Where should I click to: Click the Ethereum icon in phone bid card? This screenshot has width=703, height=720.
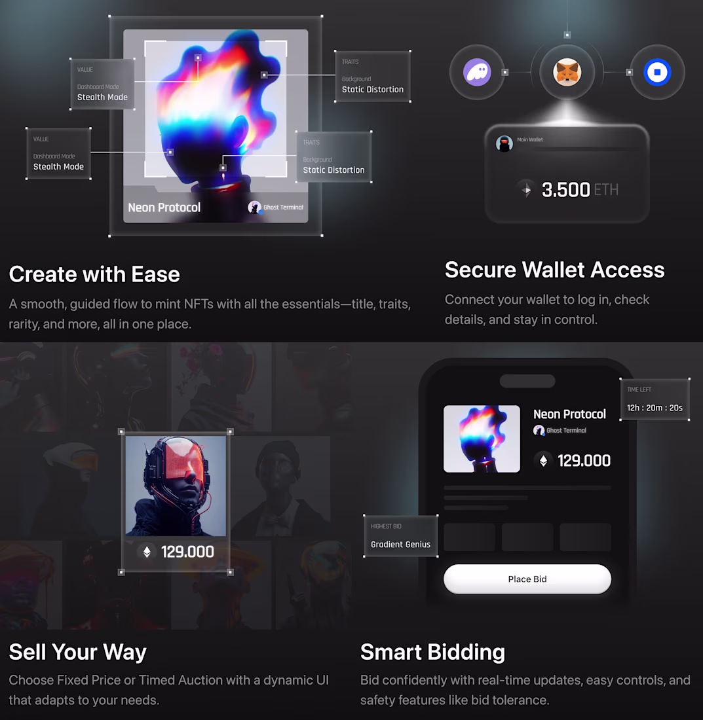(x=543, y=460)
